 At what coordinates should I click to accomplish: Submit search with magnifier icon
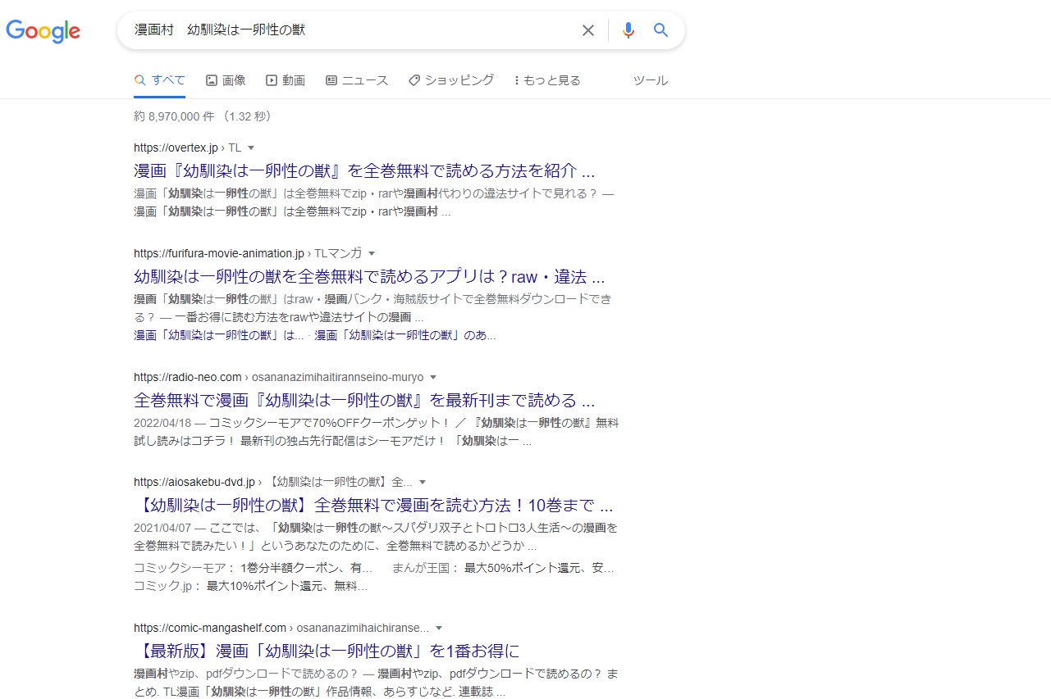click(661, 30)
